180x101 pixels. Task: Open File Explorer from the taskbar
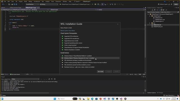click(x=88, y=99)
